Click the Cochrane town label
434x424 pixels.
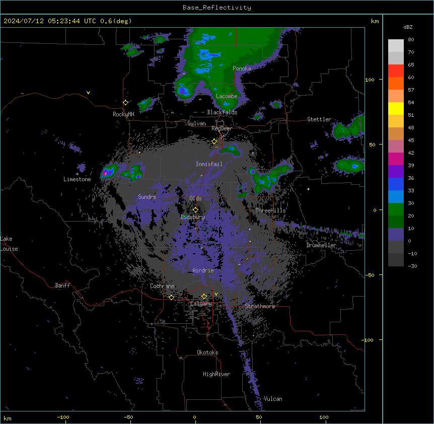coord(162,286)
